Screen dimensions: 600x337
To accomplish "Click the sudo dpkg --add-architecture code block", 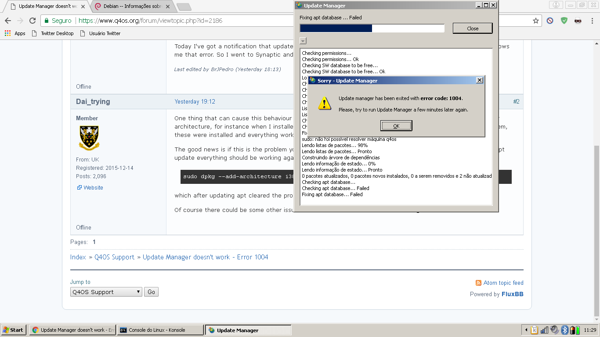I will 346,176.
